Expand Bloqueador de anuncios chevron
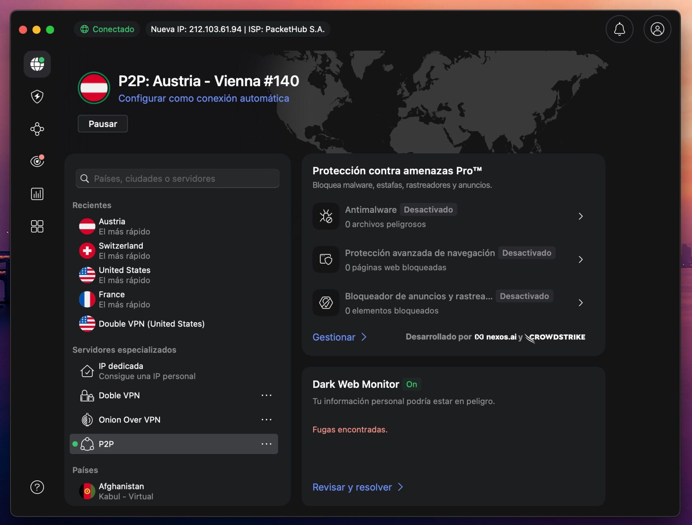Image resolution: width=692 pixels, height=525 pixels. coord(580,302)
